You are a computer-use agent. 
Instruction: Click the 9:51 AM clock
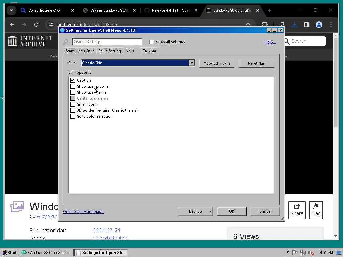point(326,253)
